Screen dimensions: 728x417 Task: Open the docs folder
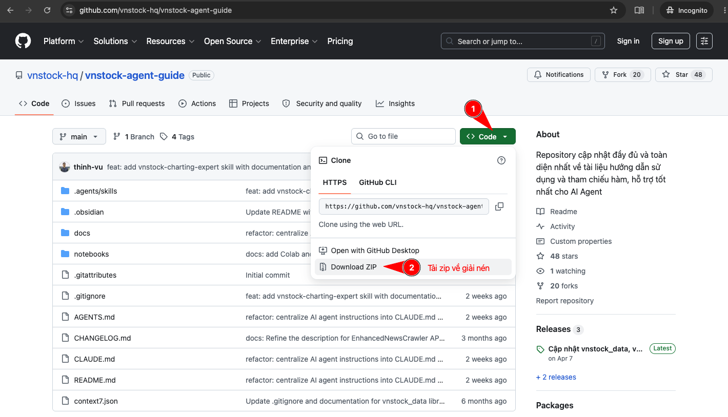[x=82, y=233]
